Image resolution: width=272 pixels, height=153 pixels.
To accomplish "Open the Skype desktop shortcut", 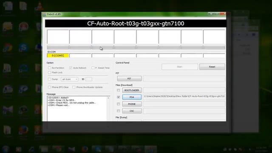I will [x=23, y=47].
